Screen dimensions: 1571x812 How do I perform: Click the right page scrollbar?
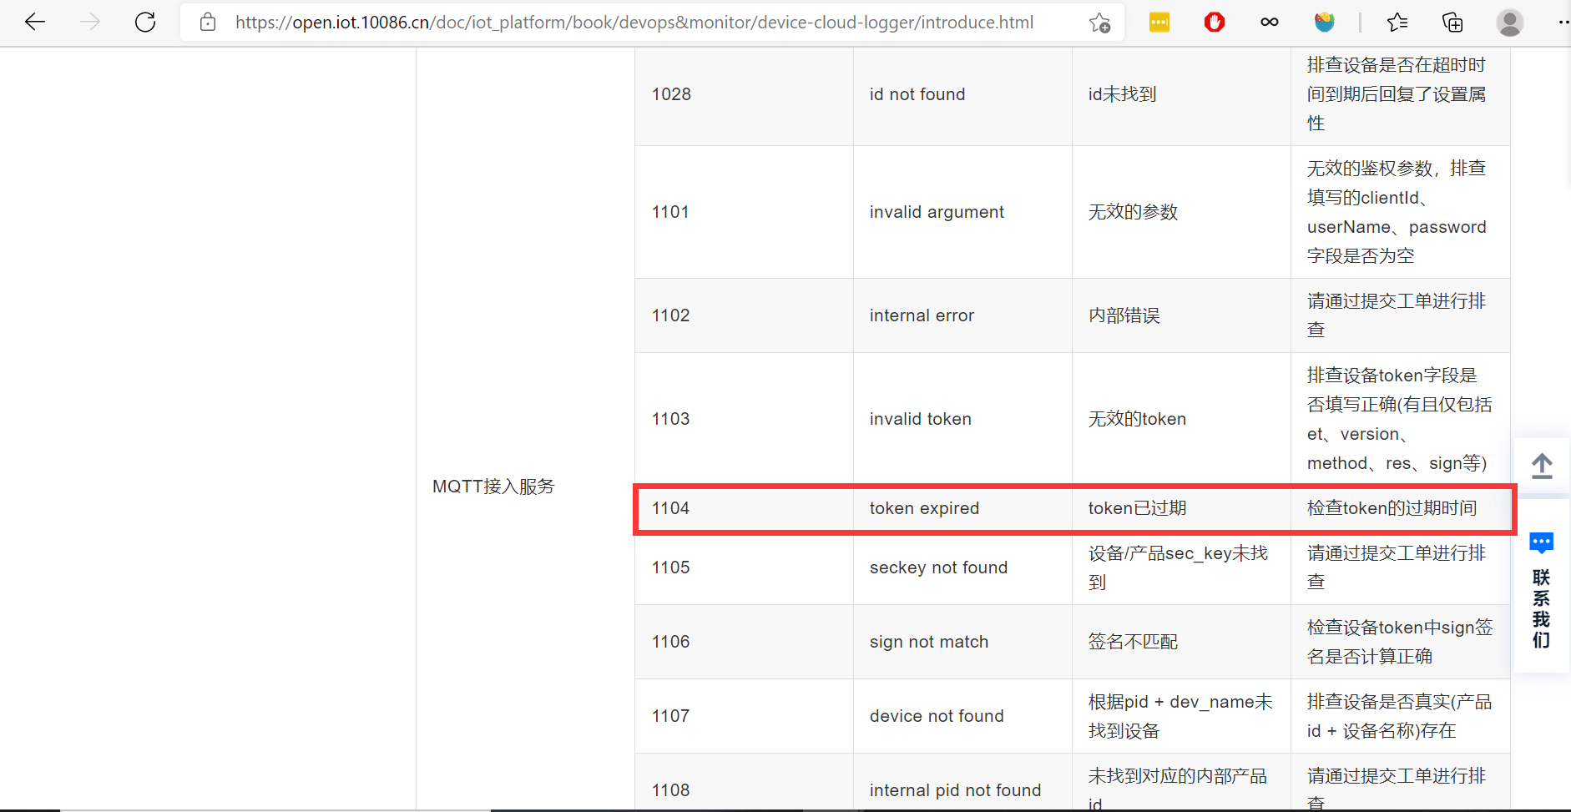tap(1566, 167)
